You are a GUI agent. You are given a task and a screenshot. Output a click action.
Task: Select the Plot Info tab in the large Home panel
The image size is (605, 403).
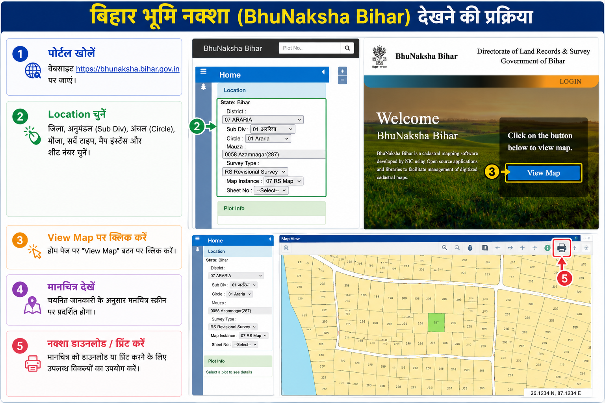(x=271, y=209)
